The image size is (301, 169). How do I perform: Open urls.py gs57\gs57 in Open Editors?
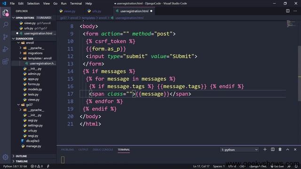pos(34,28)
